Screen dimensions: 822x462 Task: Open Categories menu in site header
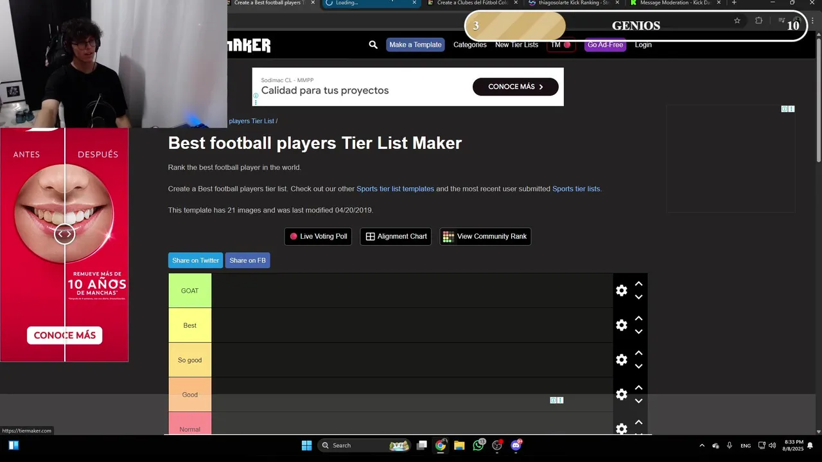(470, 45)
